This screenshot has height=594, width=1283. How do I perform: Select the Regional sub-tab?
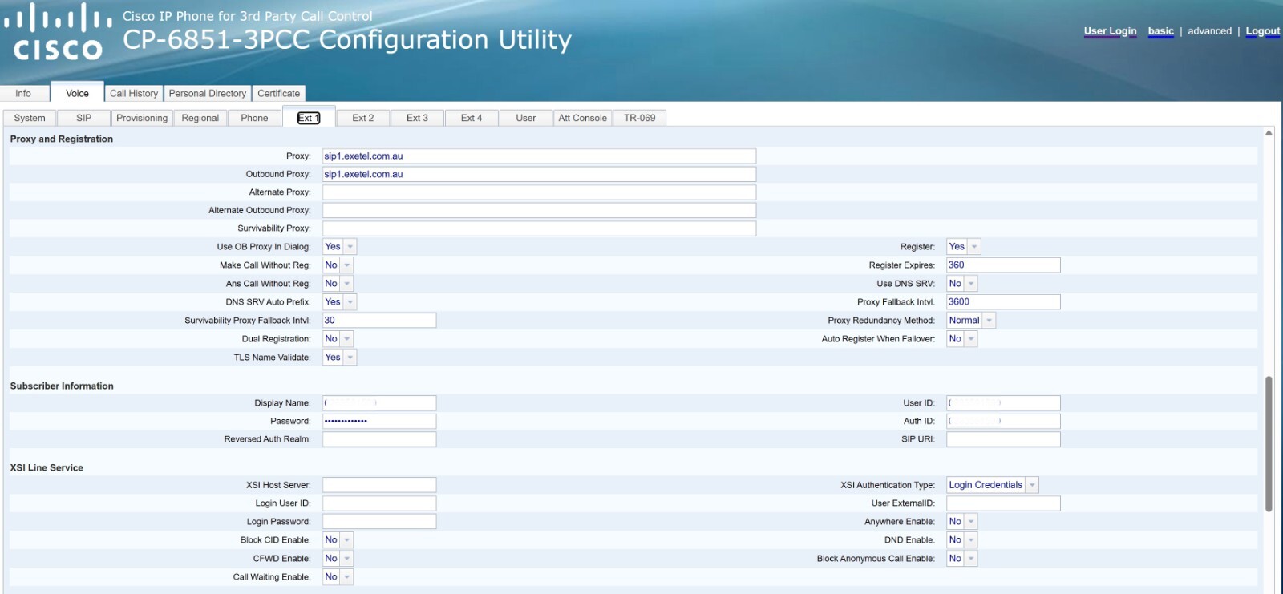[200, 118]
